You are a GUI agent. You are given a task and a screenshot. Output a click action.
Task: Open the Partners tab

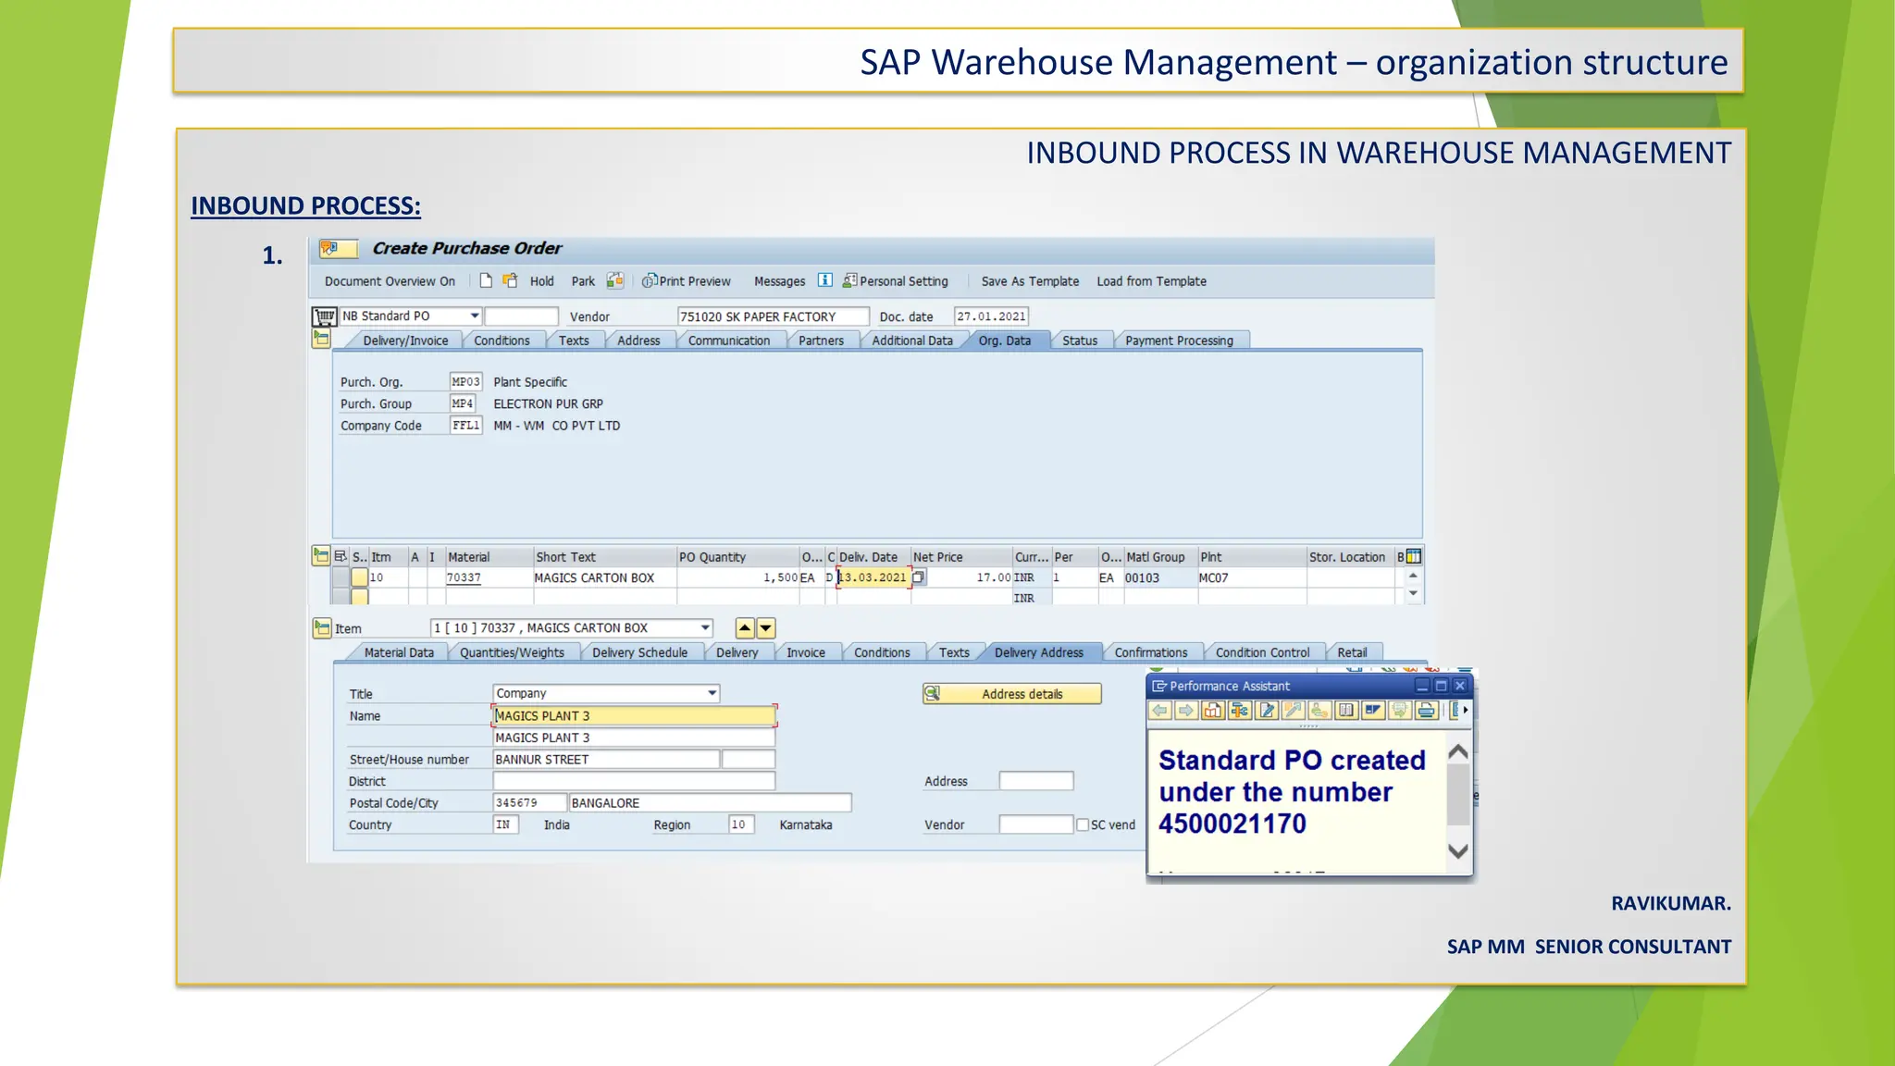822,341
